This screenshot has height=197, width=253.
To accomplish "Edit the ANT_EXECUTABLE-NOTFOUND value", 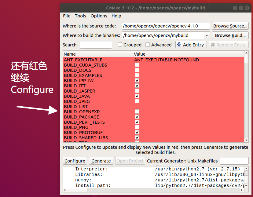I will [x=166, y=60].
